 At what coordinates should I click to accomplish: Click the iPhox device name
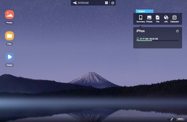(x=141, y=31)
